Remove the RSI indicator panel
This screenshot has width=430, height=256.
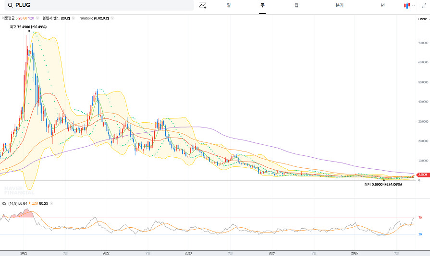(x=51, y=203)
